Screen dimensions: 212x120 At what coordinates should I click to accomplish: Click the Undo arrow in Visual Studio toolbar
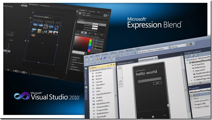pos(122,55)
